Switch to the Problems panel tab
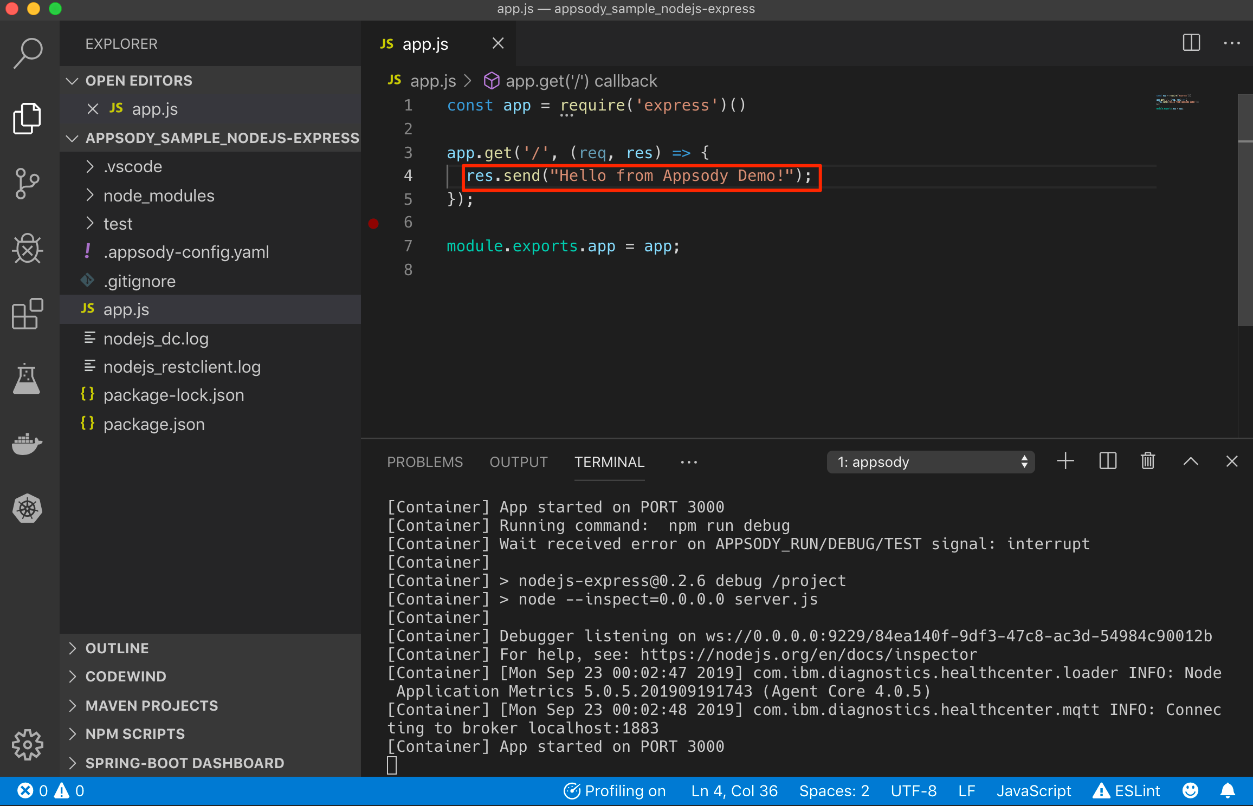The height and width of the screenshot is (806, 1253). 425,462
